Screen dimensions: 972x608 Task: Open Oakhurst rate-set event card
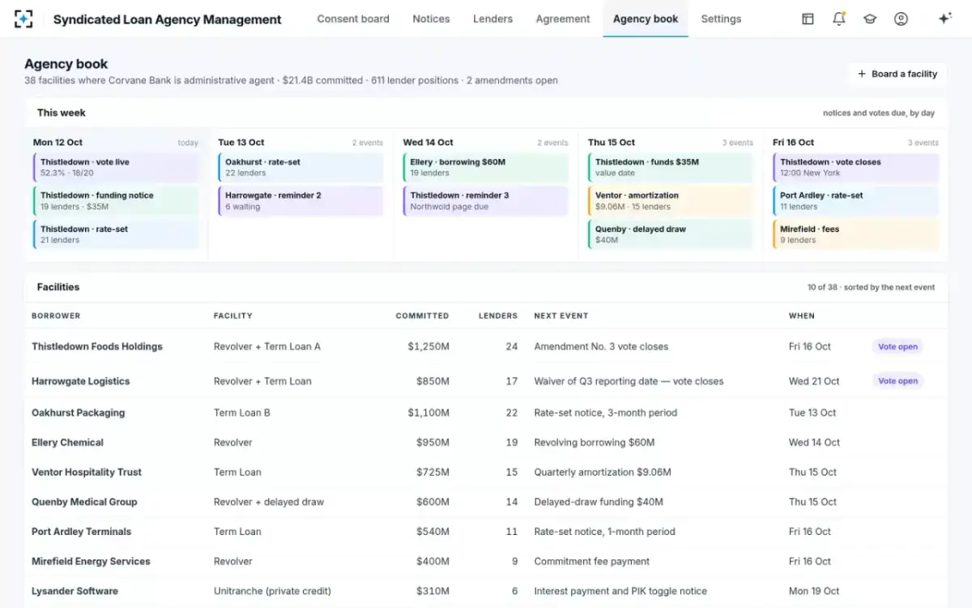(x=301, y=168)
